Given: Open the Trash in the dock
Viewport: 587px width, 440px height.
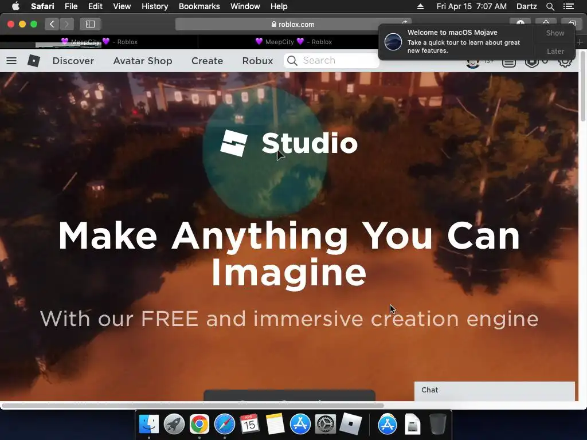Looking at the screenshot, I should coord(437,425).
